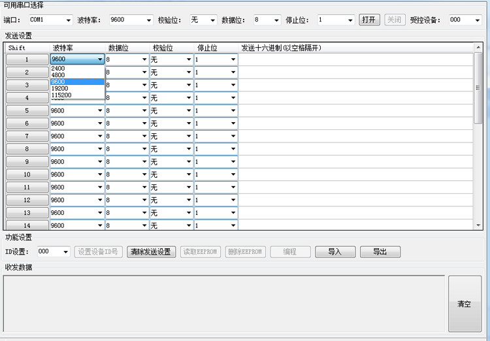Viewport: 490px width, 341px height.
Task: Click the 读取EEPROM button
Action: pyautogui.click(x=201, y=252)
